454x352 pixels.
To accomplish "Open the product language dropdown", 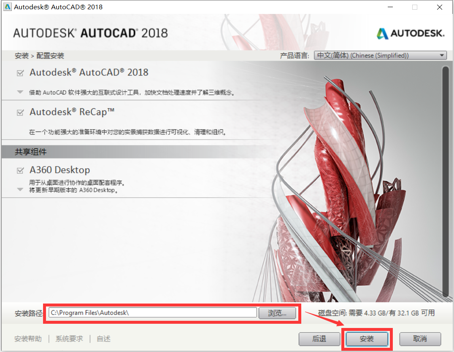I will 380,55.
